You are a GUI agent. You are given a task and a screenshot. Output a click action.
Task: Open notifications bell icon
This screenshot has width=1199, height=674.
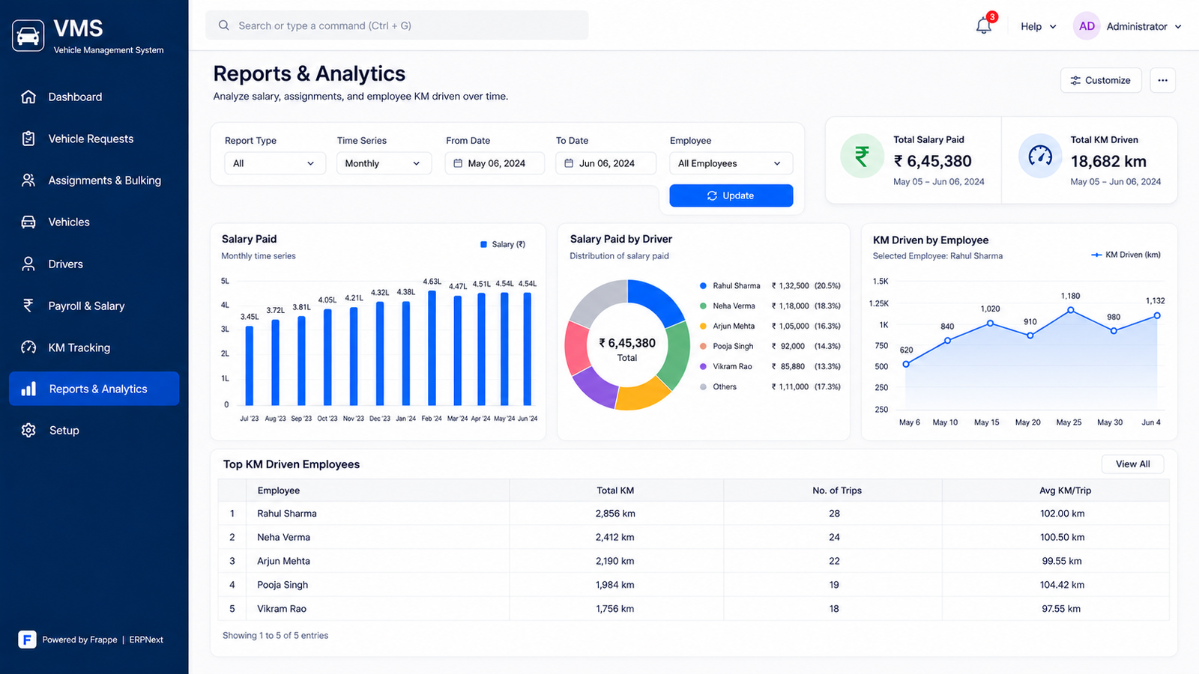984,25
